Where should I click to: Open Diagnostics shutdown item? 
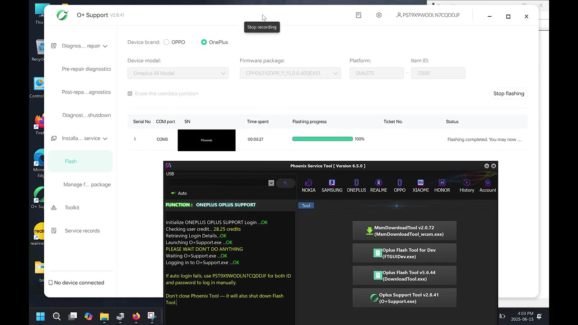(86, 115)
